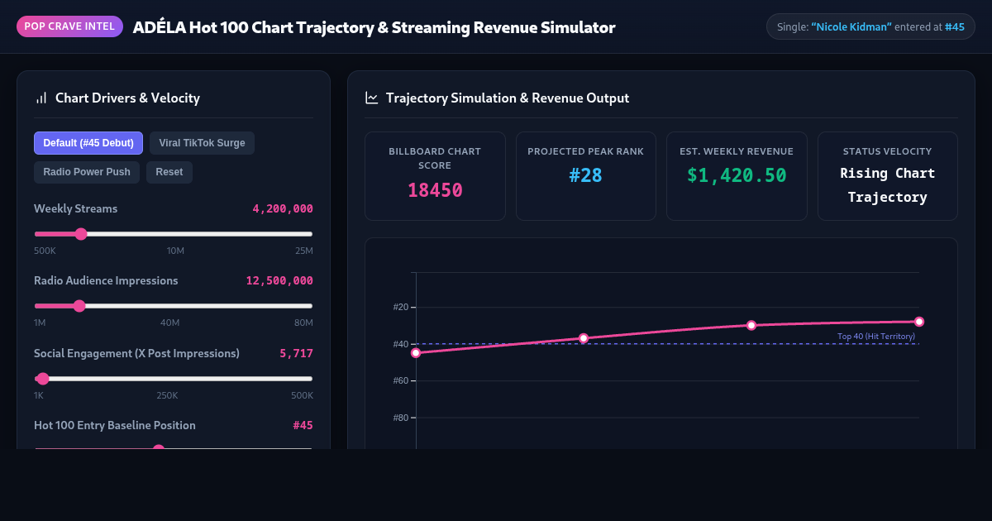Click the Social Engagement value 5,717
This screenshot has width=992, height=521.
(x=296, y=354)
